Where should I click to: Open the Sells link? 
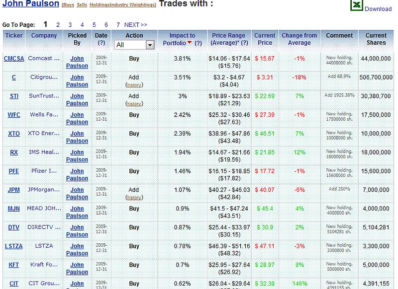click(82, 5)
